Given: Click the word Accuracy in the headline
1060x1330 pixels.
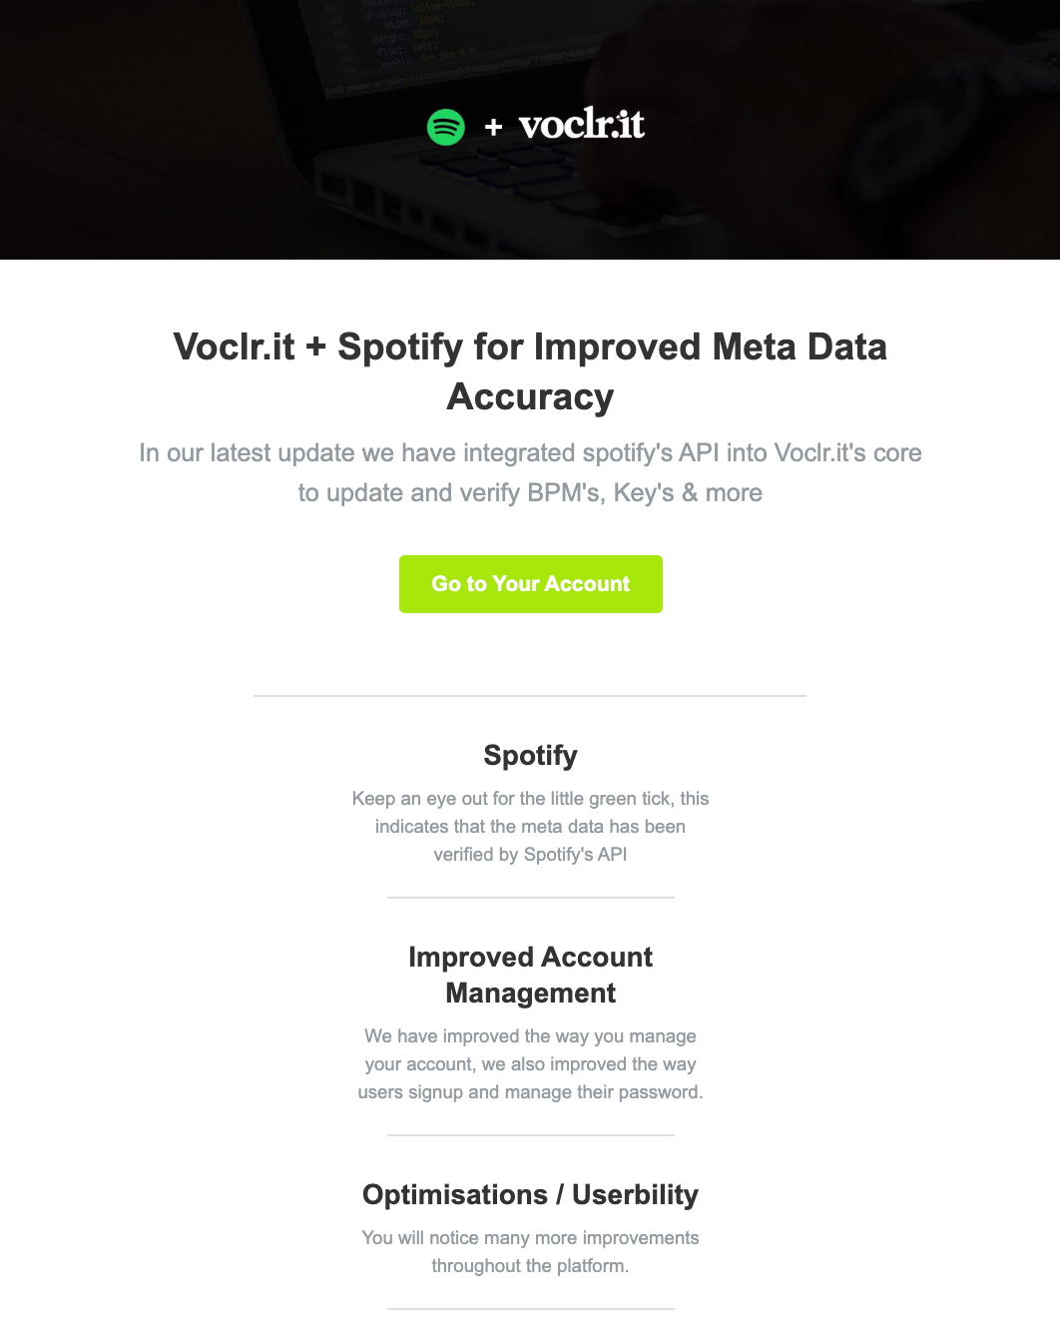Looking at the screenshot, I should 530,397.
